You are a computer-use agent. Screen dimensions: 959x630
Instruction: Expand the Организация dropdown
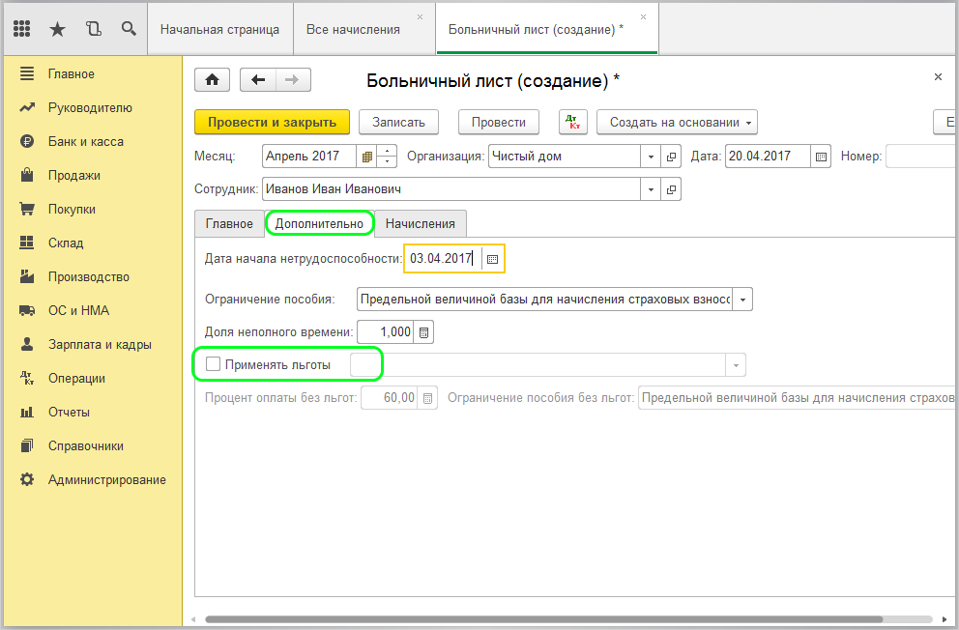coord(649,157)
